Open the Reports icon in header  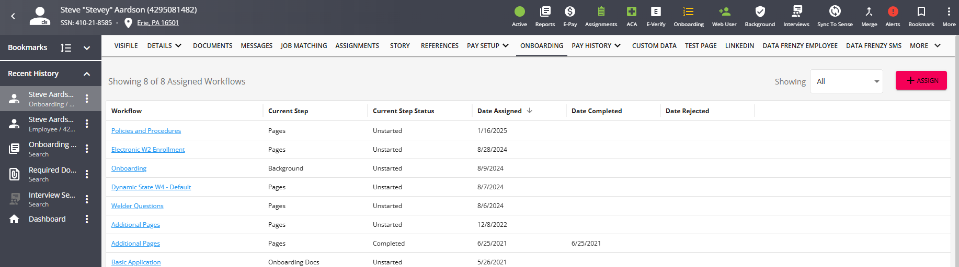point(545,12)
